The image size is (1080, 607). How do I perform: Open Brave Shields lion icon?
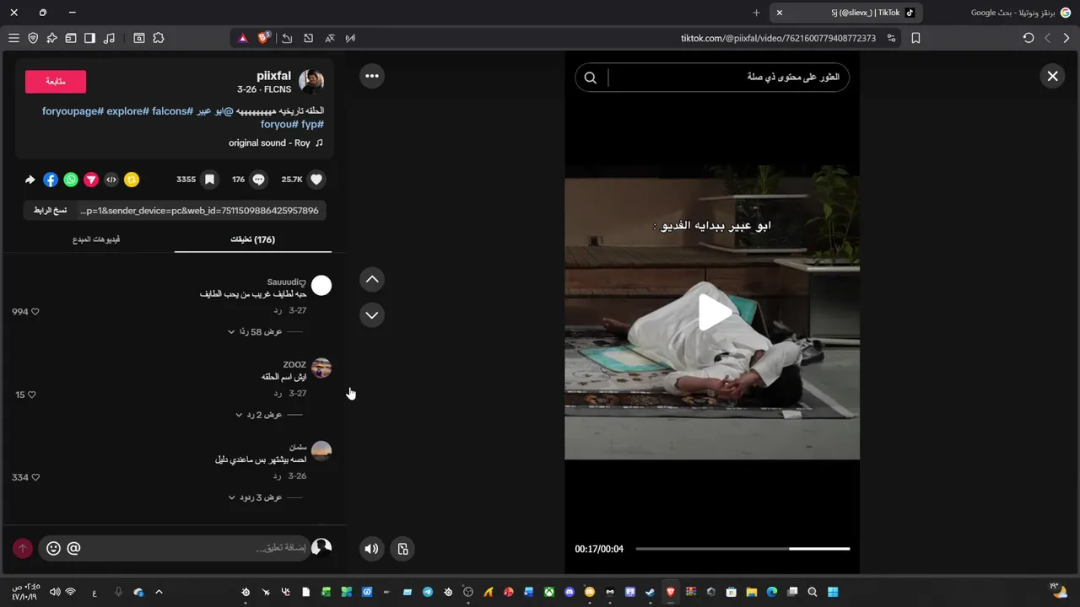(263, 38)
